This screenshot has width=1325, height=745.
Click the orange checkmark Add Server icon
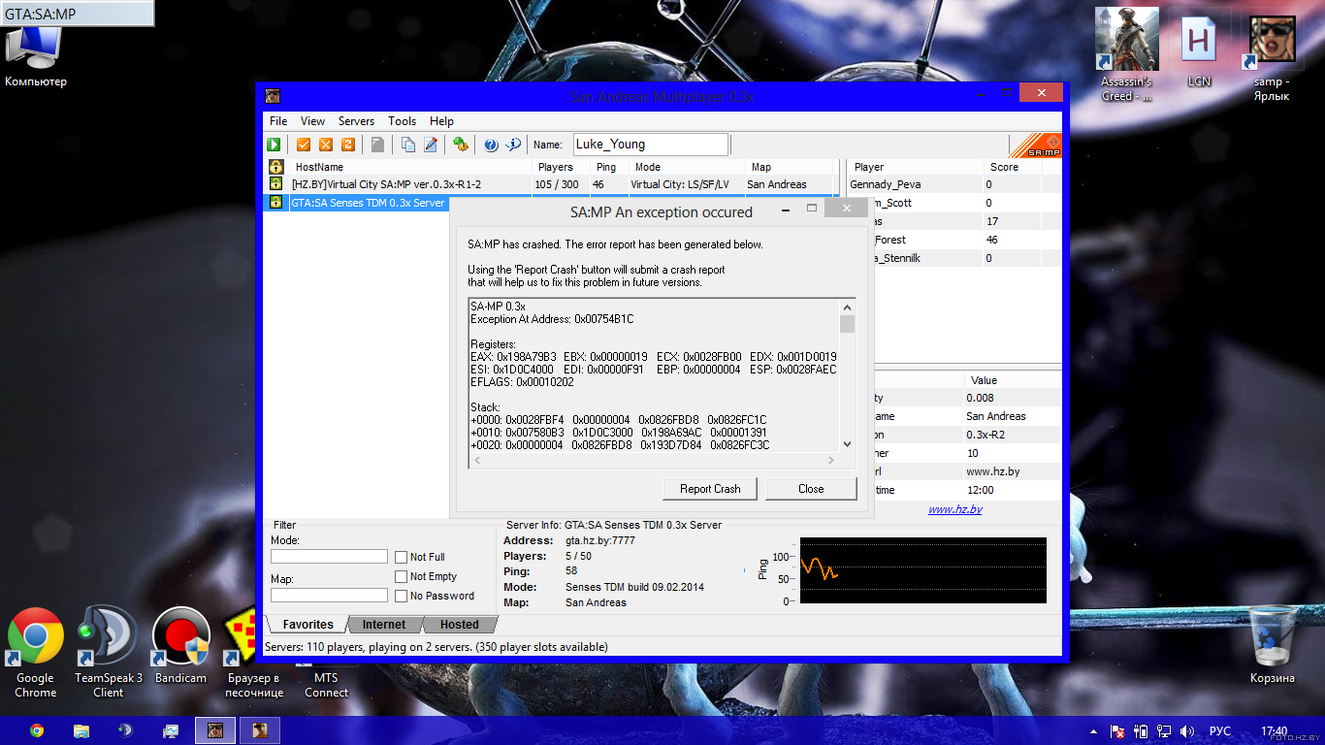click(x=304, y=145)
